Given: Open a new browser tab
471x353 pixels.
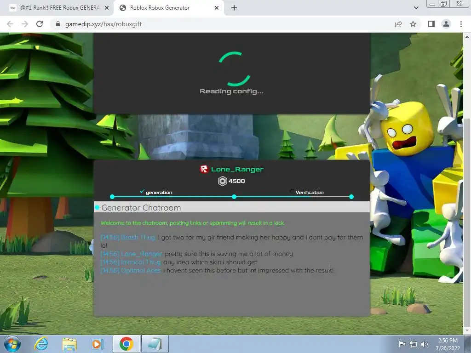Looking at the screenshot, I should pos(234,8).
